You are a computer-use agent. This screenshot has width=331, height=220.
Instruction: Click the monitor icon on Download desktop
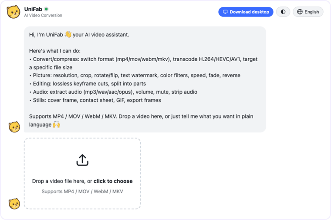(x=225, y=12)
